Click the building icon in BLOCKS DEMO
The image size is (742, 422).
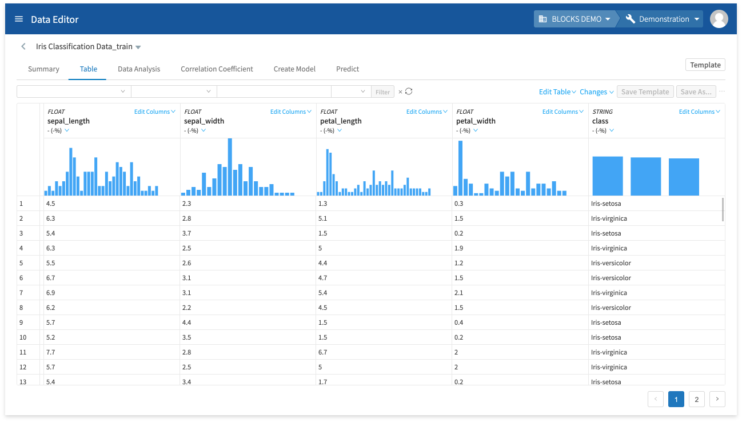click(542, 19)
